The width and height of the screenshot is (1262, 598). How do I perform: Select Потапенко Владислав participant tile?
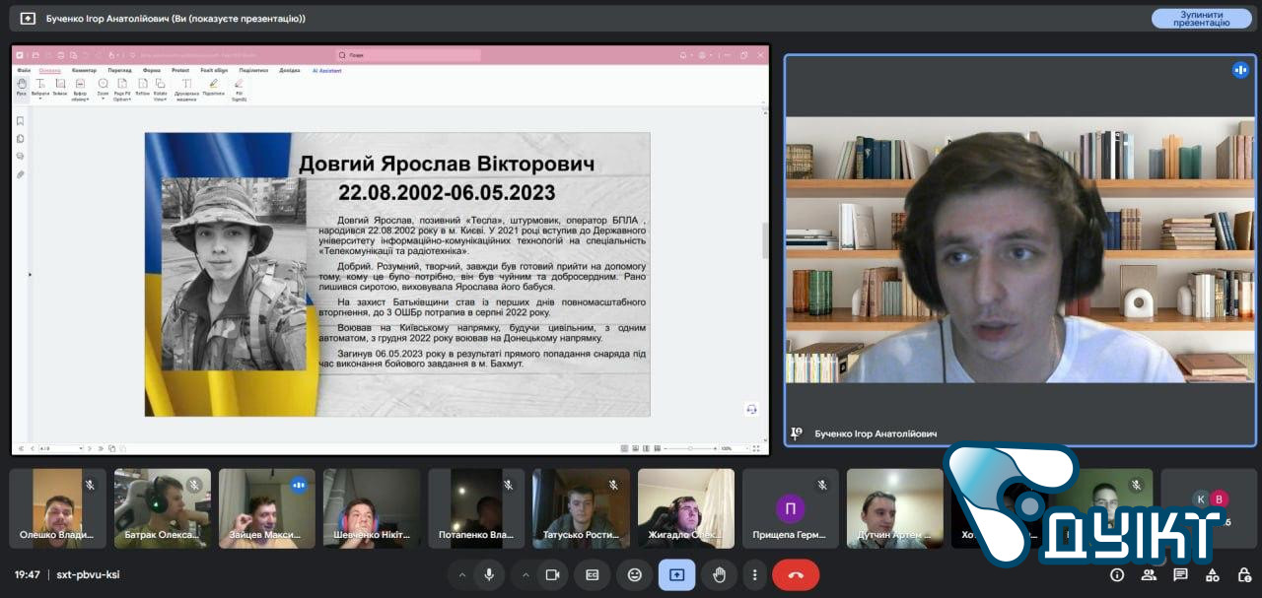click(x=476, y=507)
